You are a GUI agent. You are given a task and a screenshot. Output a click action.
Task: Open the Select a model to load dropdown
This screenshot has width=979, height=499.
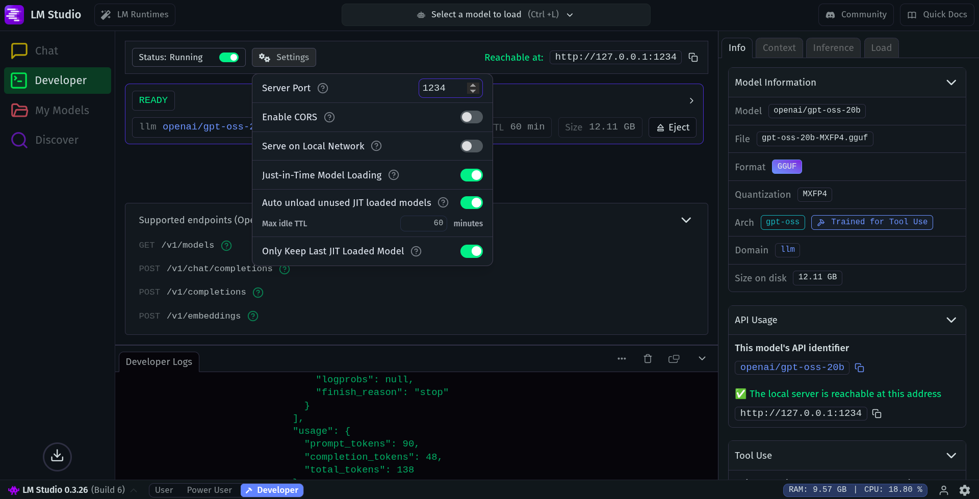pyautogui.click(x=495, y=14)
